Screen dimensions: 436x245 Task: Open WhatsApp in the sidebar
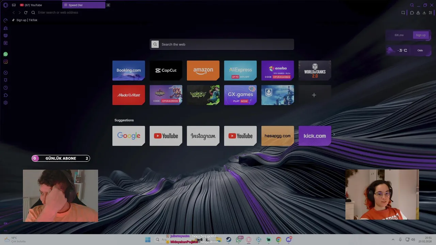[5, 54]
